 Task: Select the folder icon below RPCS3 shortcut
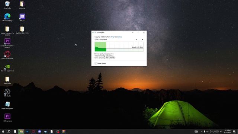click(22, 30)
